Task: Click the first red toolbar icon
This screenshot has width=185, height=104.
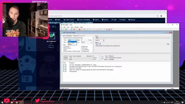Action: tap(74, 29)
